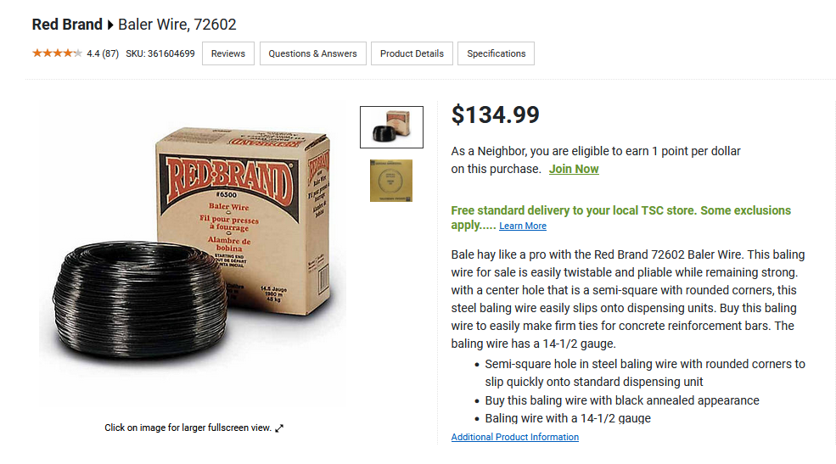
Task: Click the fullscreen expand arrow icon
Action: [x=279, y=428]
